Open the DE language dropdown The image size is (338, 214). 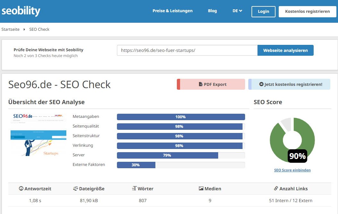[237, 11]
